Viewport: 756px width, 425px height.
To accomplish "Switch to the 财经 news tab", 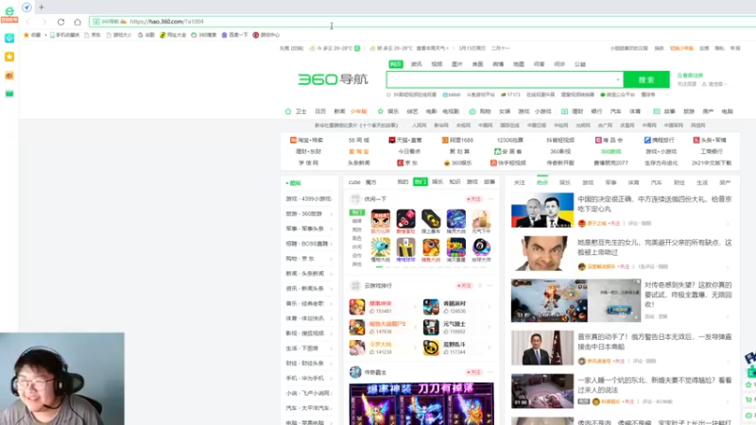I will 679,182.
